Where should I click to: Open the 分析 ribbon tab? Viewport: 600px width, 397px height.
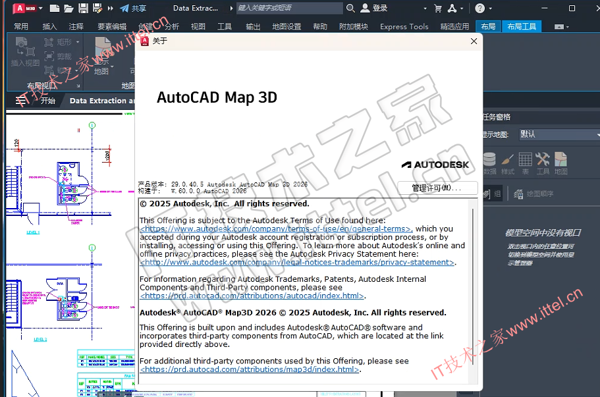coord(172,26)
